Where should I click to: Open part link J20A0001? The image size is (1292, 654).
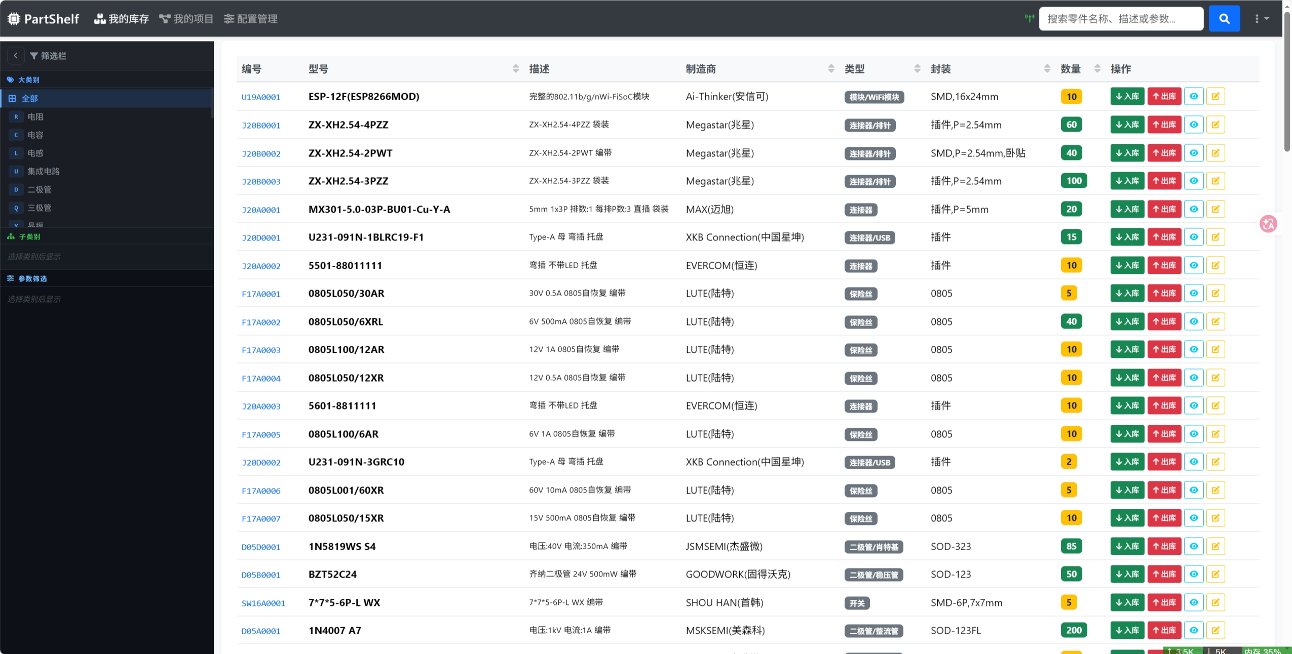[x=261, y=210]
